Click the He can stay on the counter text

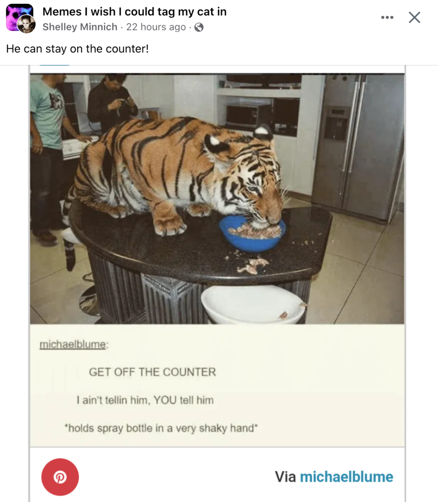click(77, 49)
